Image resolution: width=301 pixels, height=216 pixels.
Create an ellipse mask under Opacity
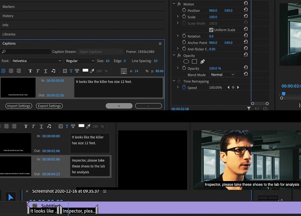pyautogui.click(x=186, y=61)
